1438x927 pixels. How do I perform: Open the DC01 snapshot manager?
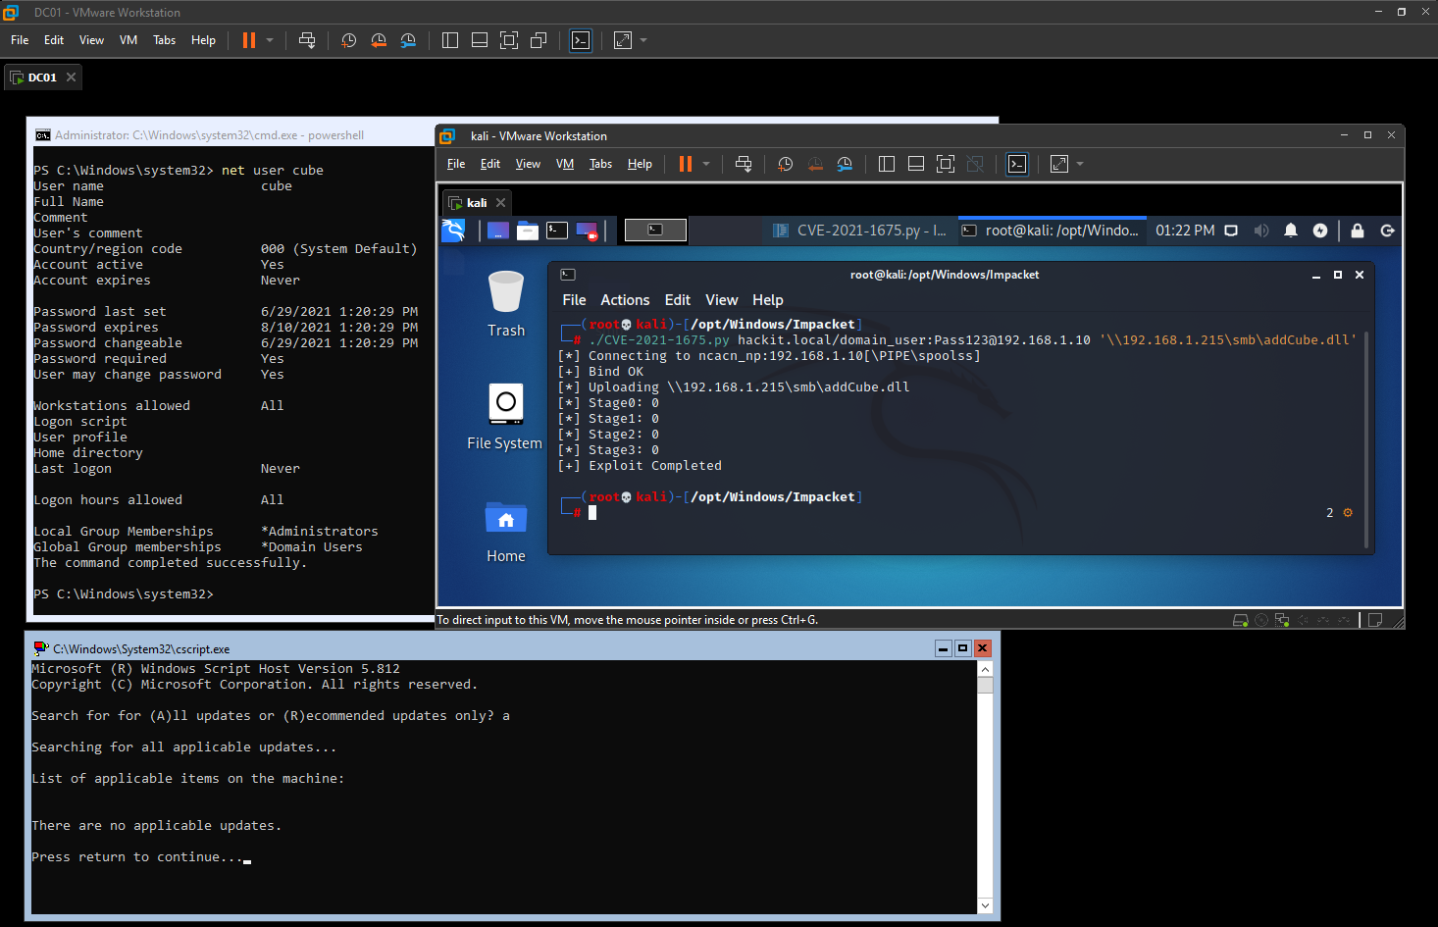[x=408, y=40]
